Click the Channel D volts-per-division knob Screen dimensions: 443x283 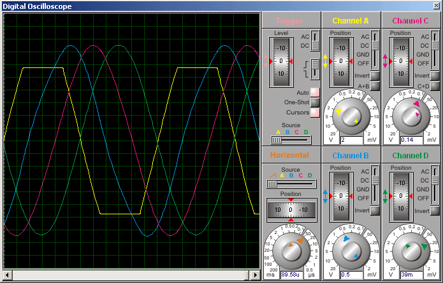411,251
